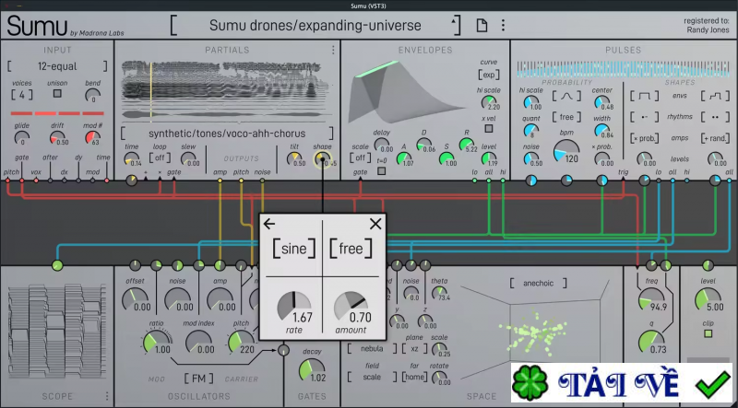Click the oscillator offset dial
This screenshot has width=738, height=408.
(135, 299)
